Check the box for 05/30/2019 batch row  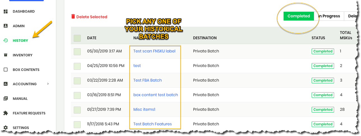click(77, 51)
